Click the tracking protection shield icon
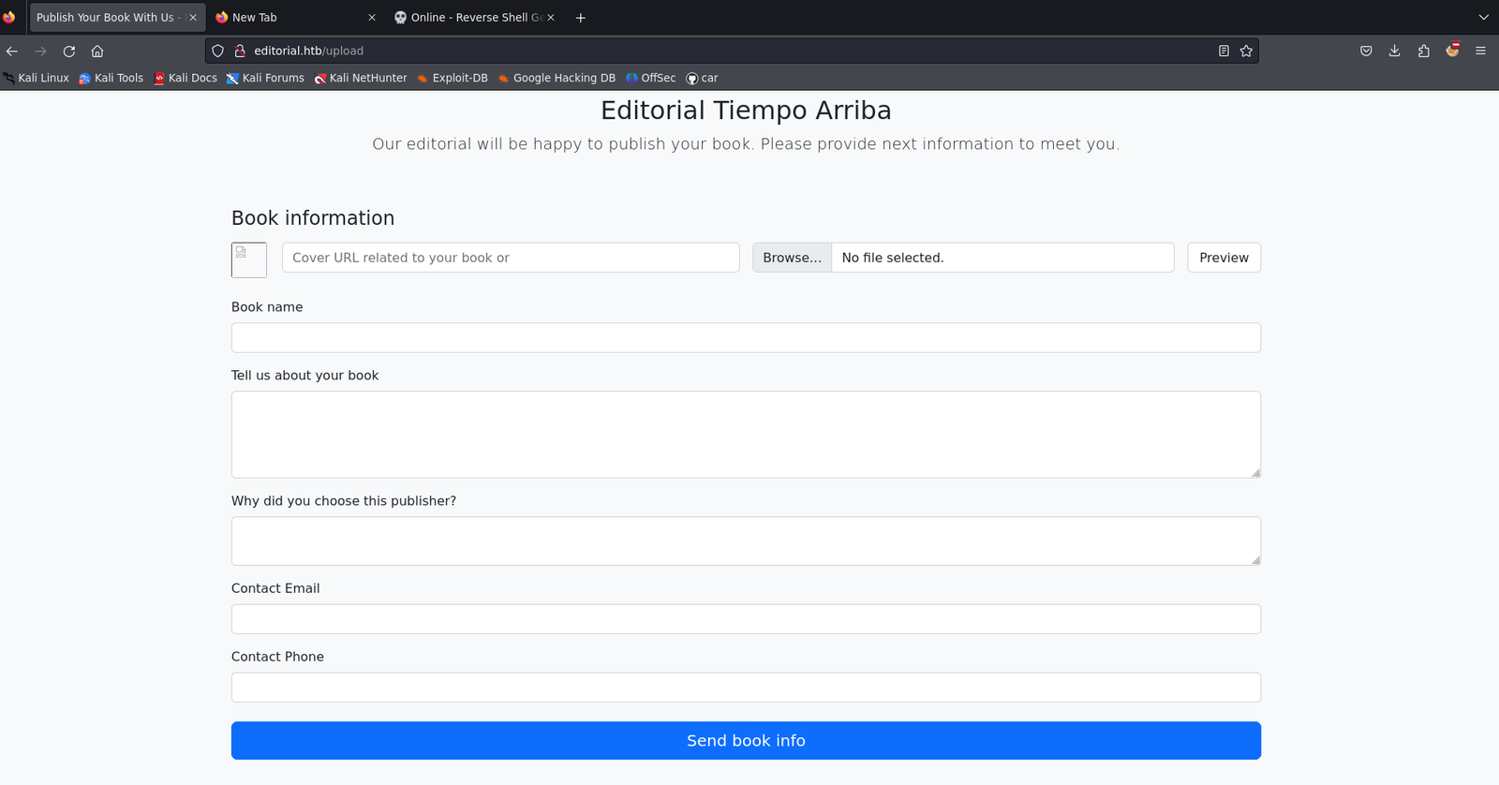This screenshot has width=1499, height=785. pyautogui.click(x=218, y=52)
